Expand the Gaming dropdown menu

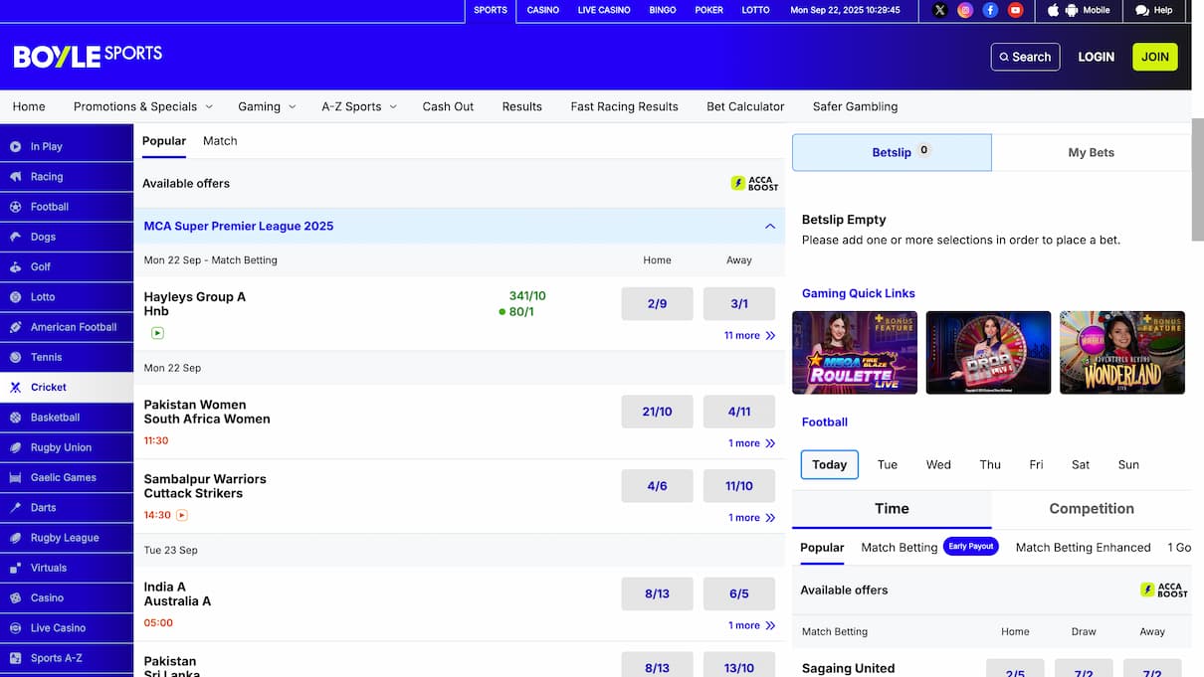point(267,106)
